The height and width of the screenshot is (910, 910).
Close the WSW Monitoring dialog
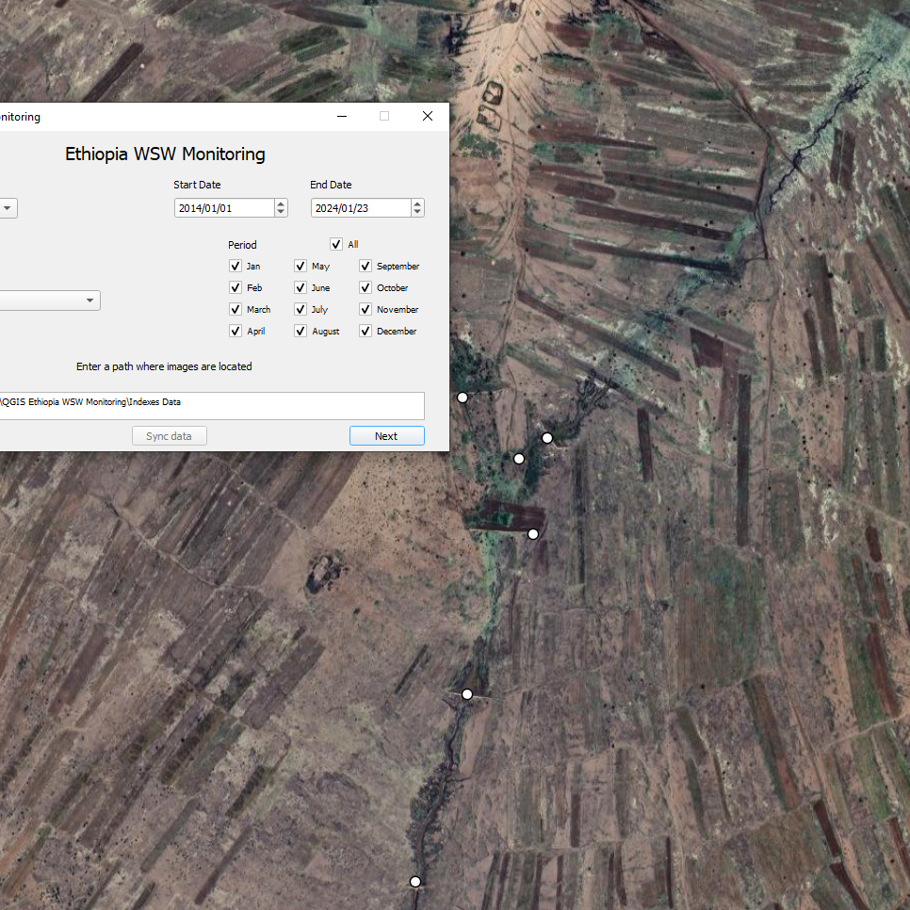tap(428, 116)
